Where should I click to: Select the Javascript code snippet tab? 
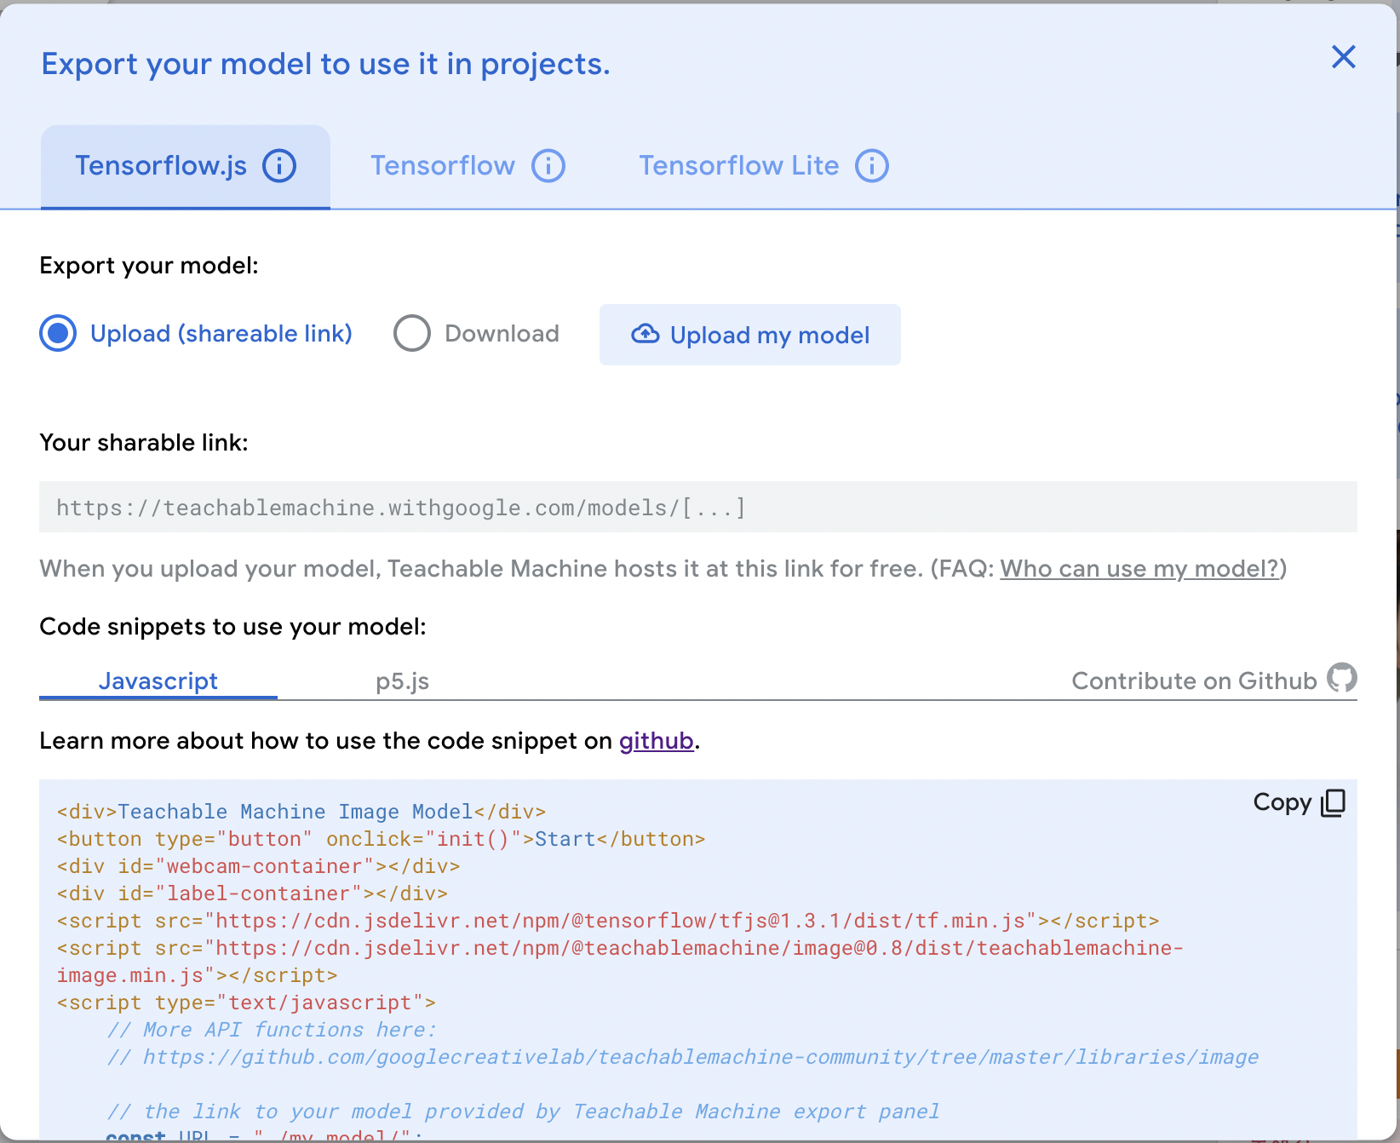pos(158,681)
